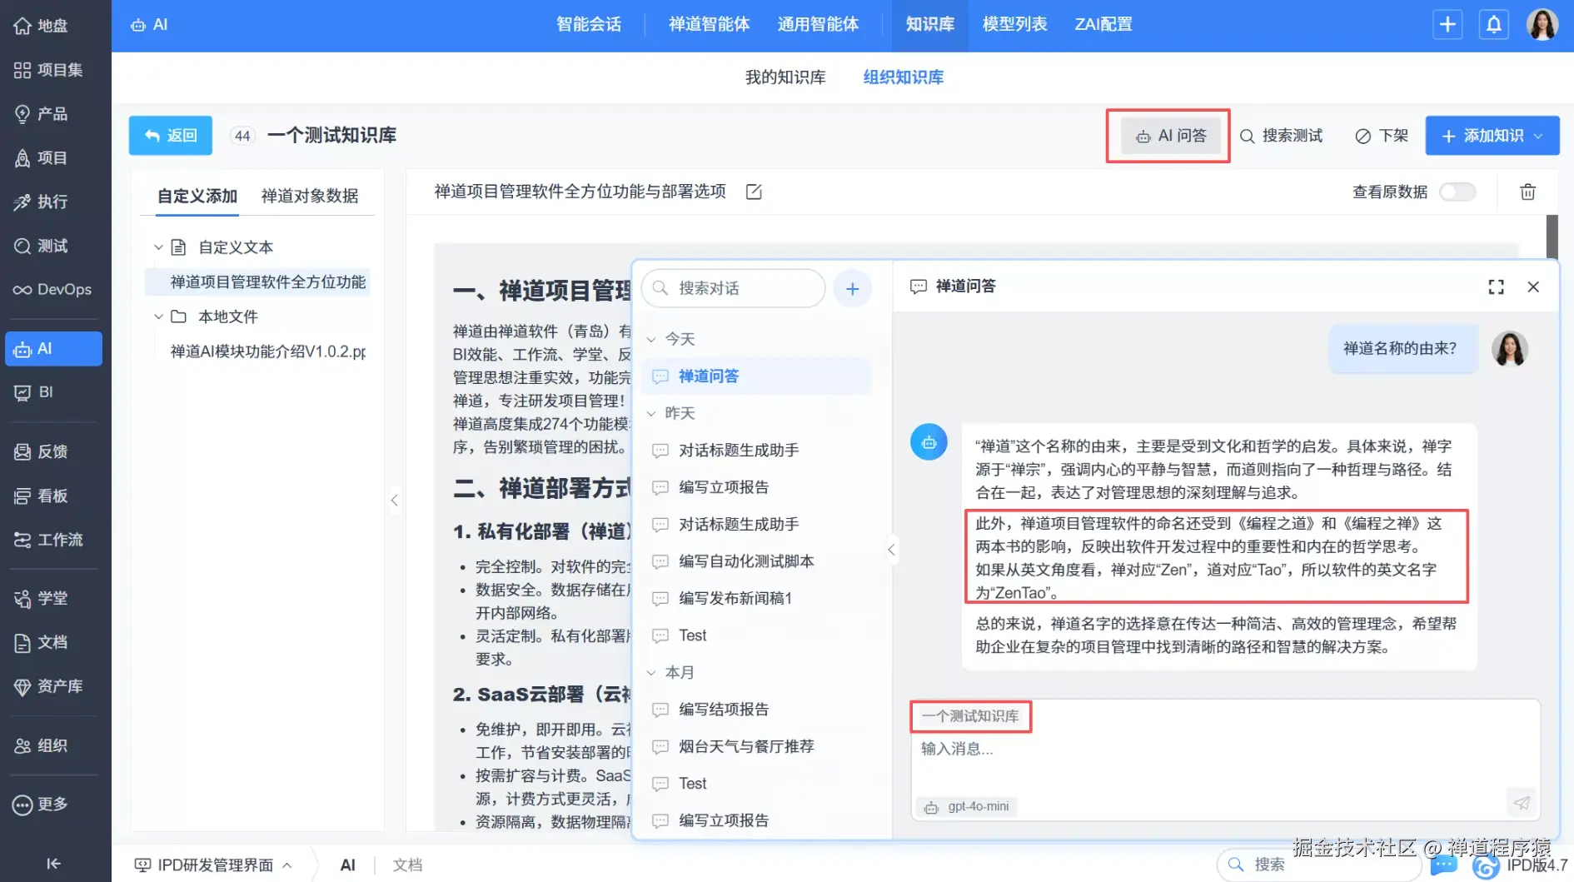
Task: Switch to 我的知识库 tab
Action: 785,77
